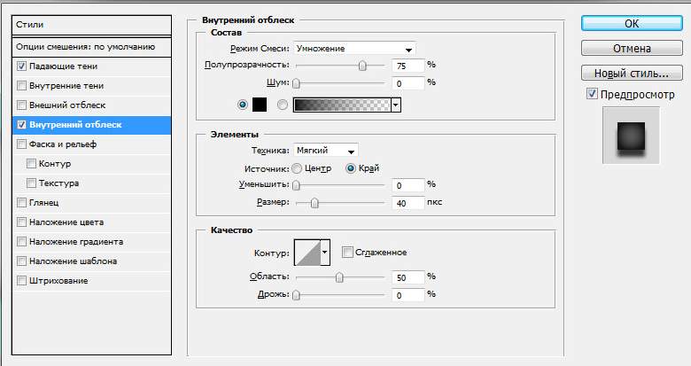The image size is (691, 366).
Task: Click the Уменьшить value field
Action: coord(408,185)
